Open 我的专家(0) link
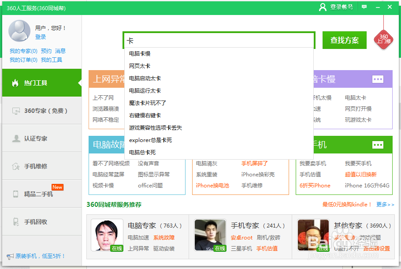The height and width of the screenshot is (269, 401). point(23,51)
